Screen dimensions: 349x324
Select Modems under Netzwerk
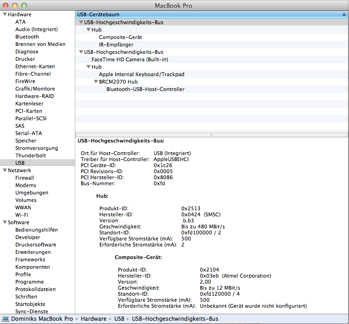[x=26, y=185]
